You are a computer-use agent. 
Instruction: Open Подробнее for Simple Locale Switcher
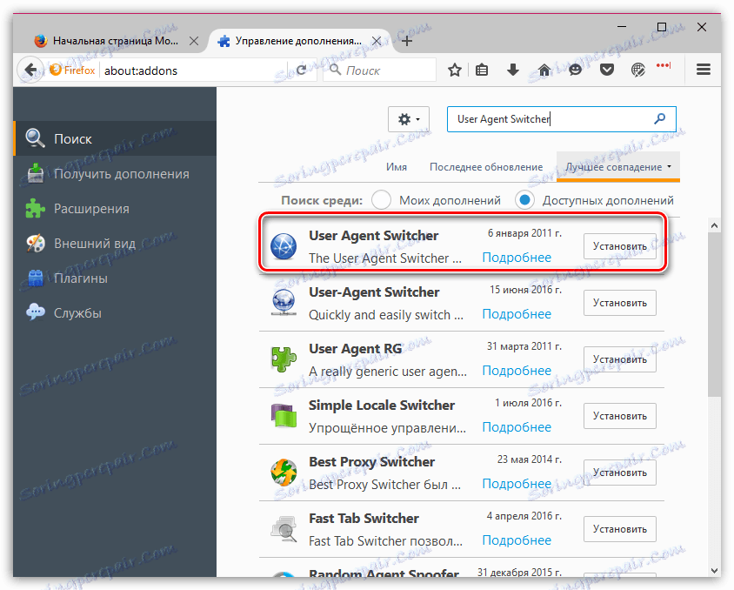pyautogui.click(x=517, y=427)
